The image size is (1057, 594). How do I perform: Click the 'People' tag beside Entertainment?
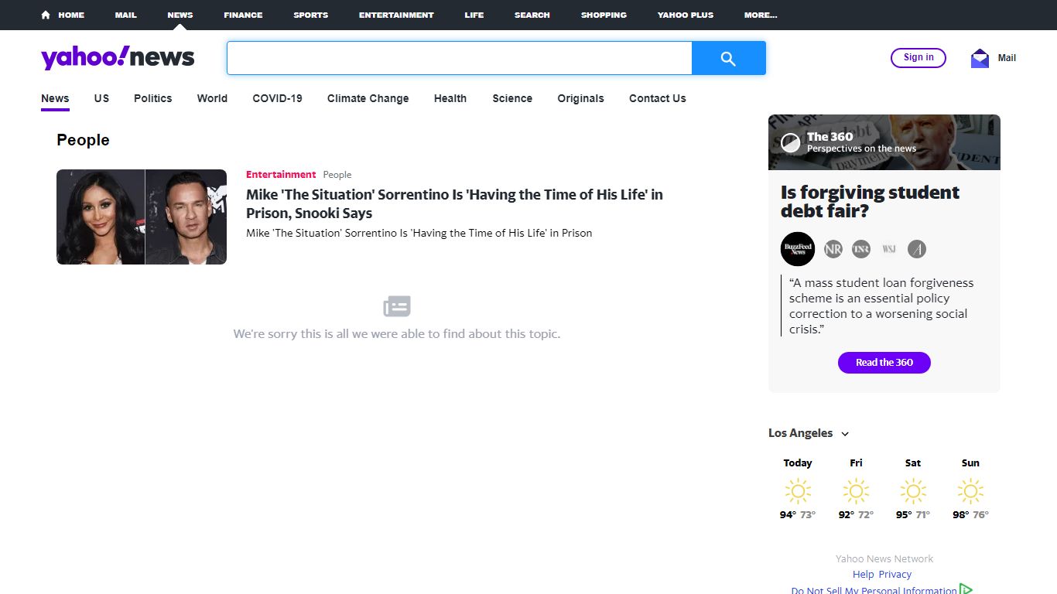(x=337, y=175)
